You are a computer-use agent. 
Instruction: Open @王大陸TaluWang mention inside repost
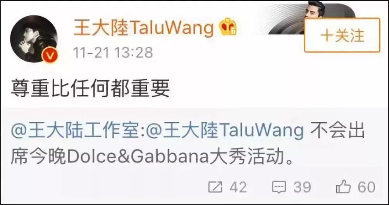click(225, 131)
